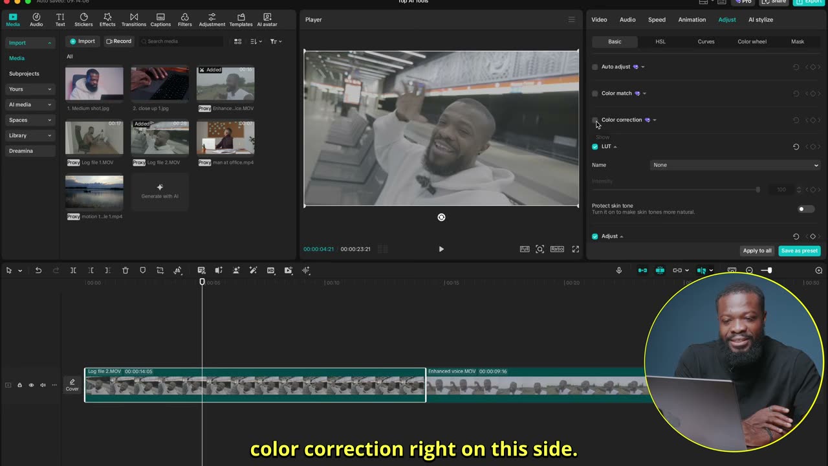The image size is (828, 466).
Task: Open the Adjustment panel in top toolbar
Action: coord(212,19)
